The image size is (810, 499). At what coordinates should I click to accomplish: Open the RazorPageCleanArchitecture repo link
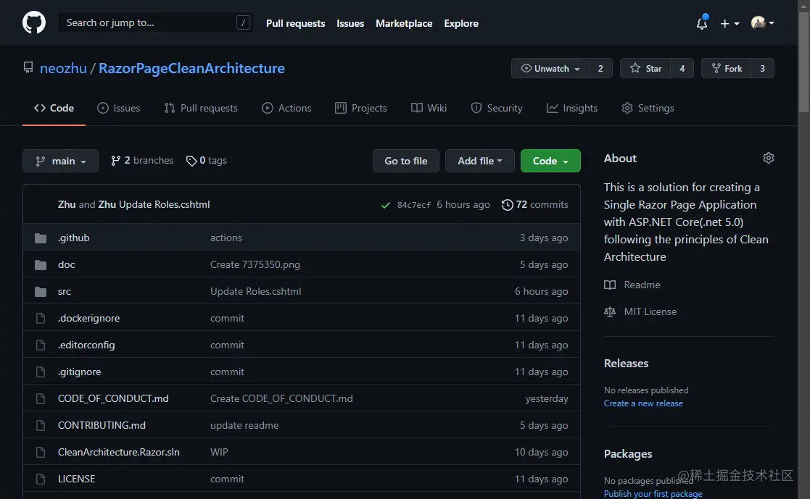[x=191, y=68]
